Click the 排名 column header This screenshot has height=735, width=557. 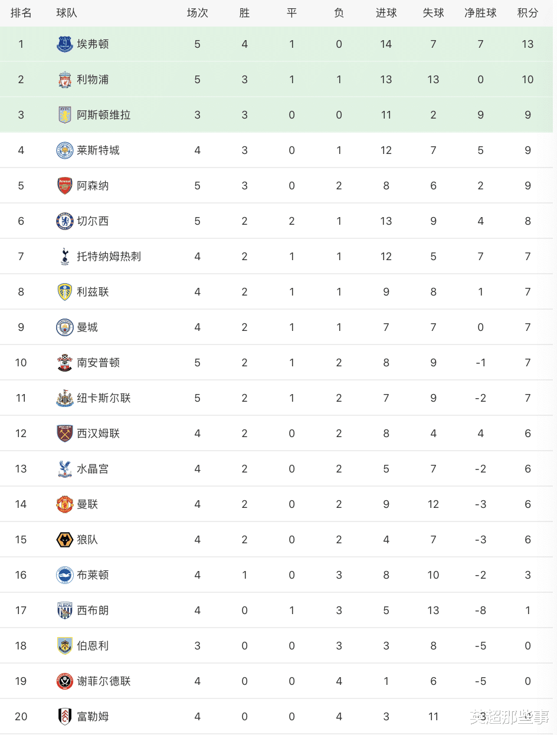[21, 13]
